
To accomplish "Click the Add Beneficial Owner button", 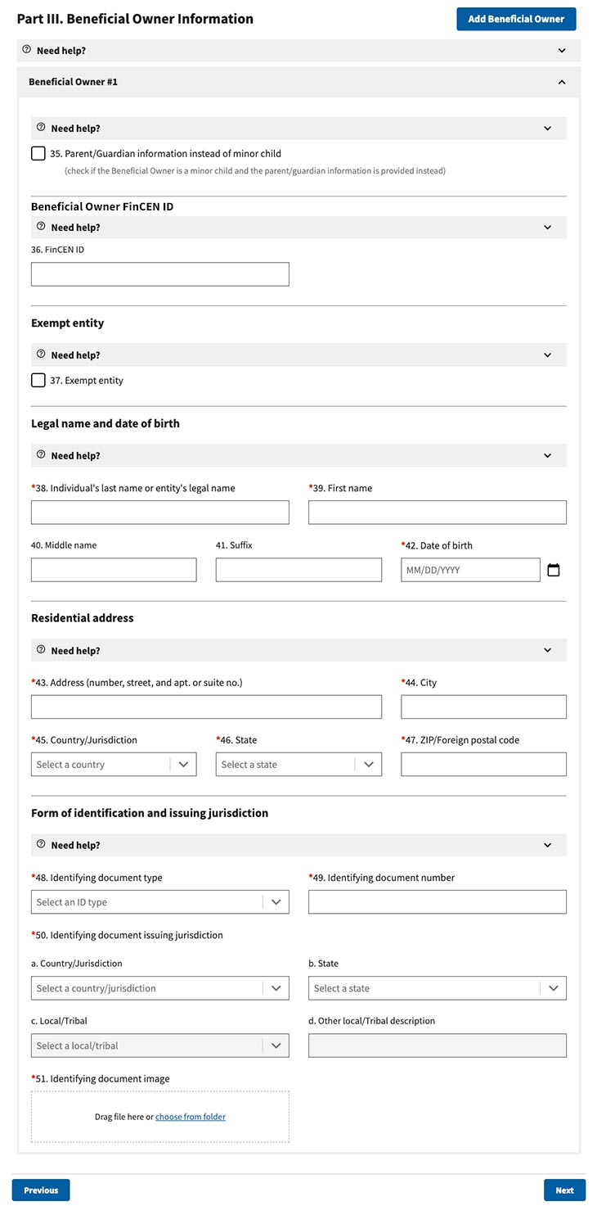I will 516,18.
